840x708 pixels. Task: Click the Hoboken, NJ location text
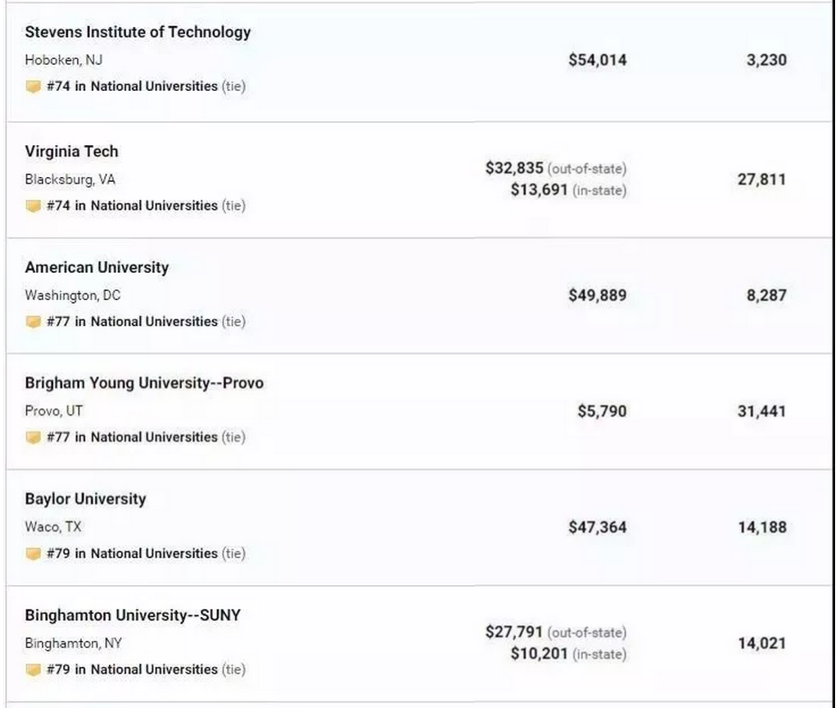pyautogui.click(x=63, y=60)
